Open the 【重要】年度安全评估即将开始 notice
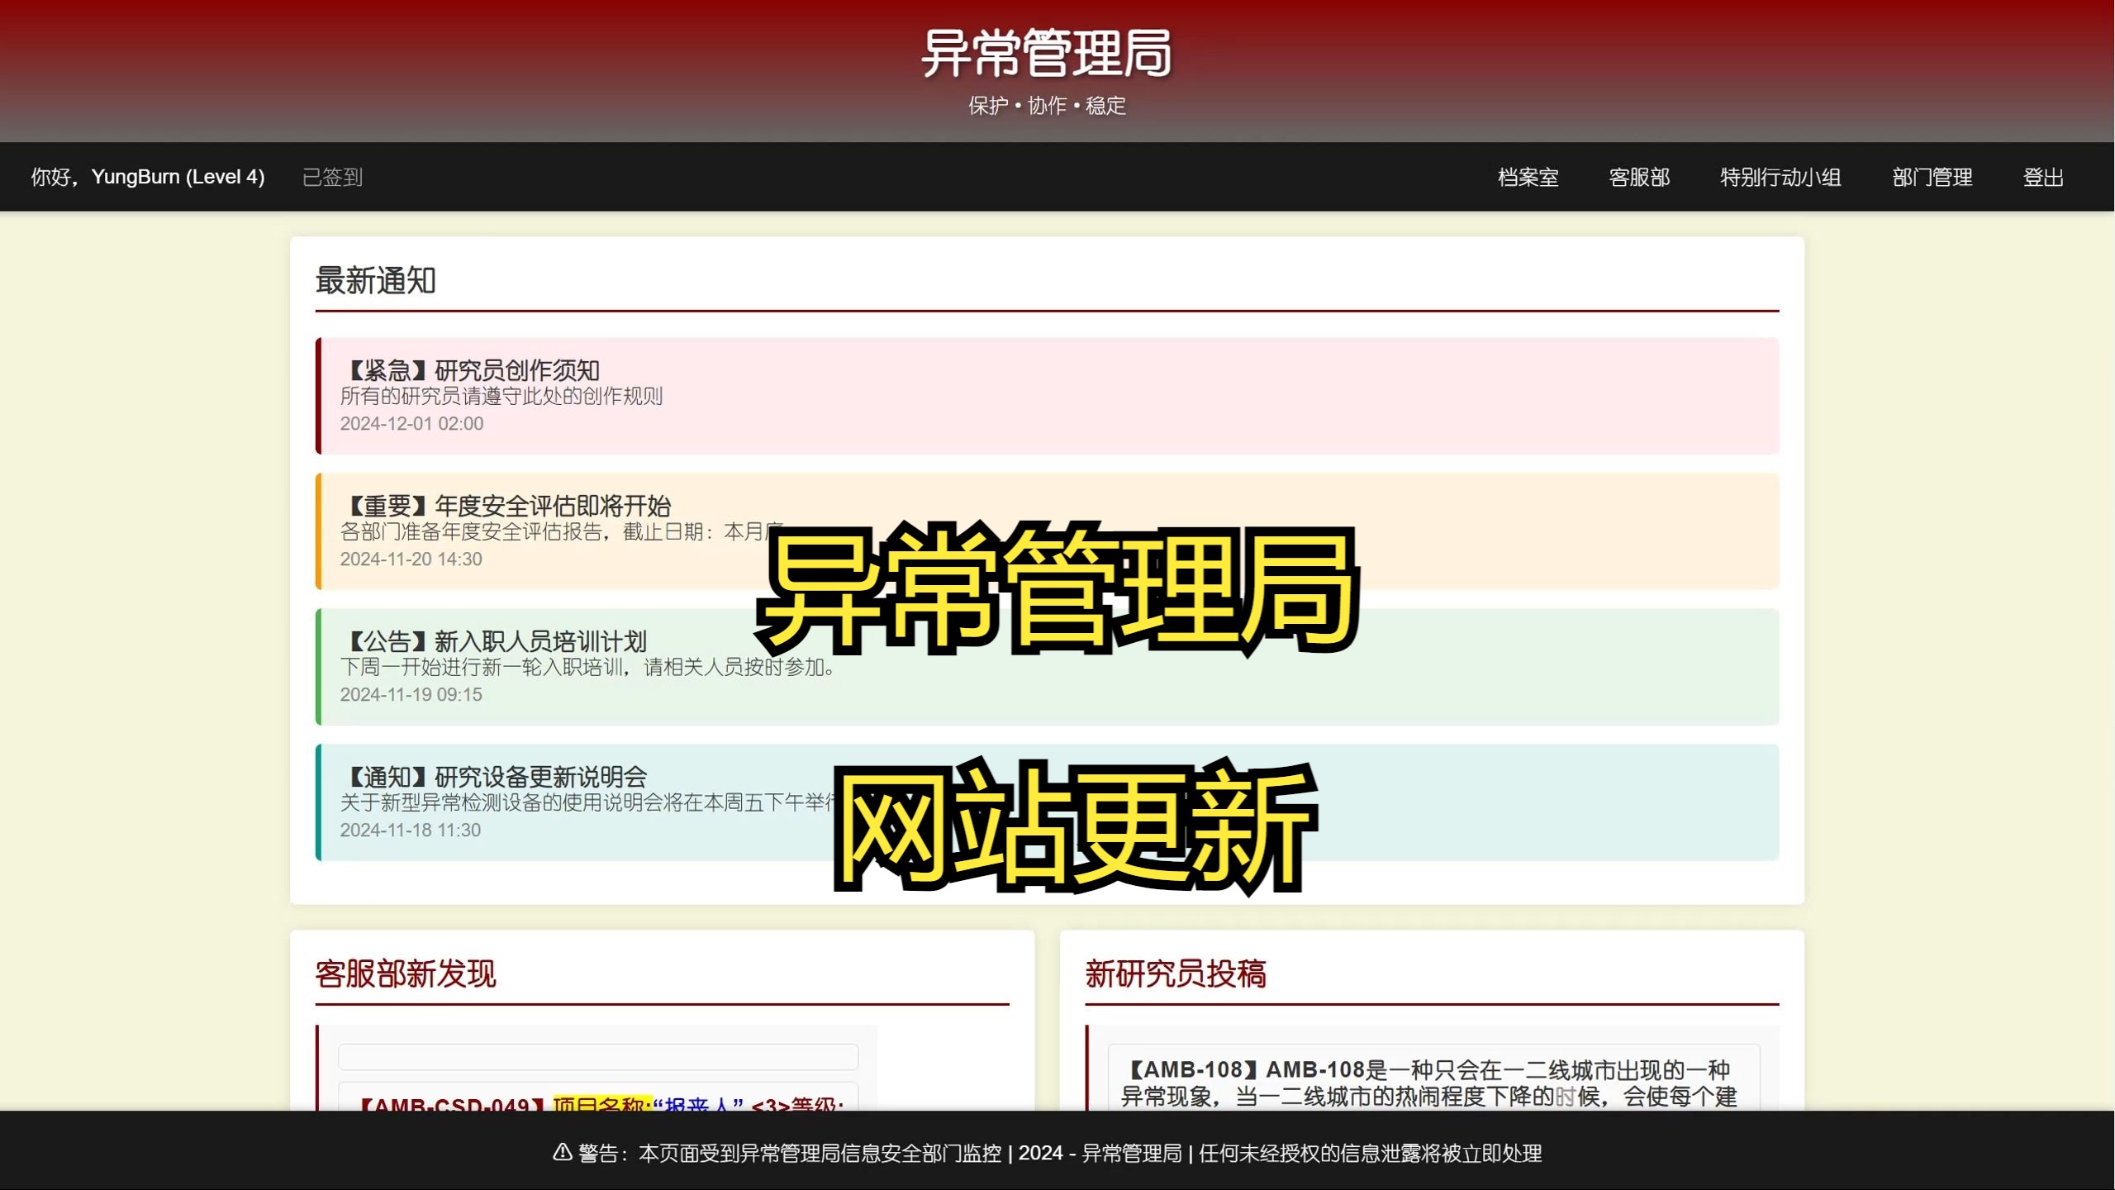The width and height of the screenshot is (2115, 1190). tap(1047, 531)
